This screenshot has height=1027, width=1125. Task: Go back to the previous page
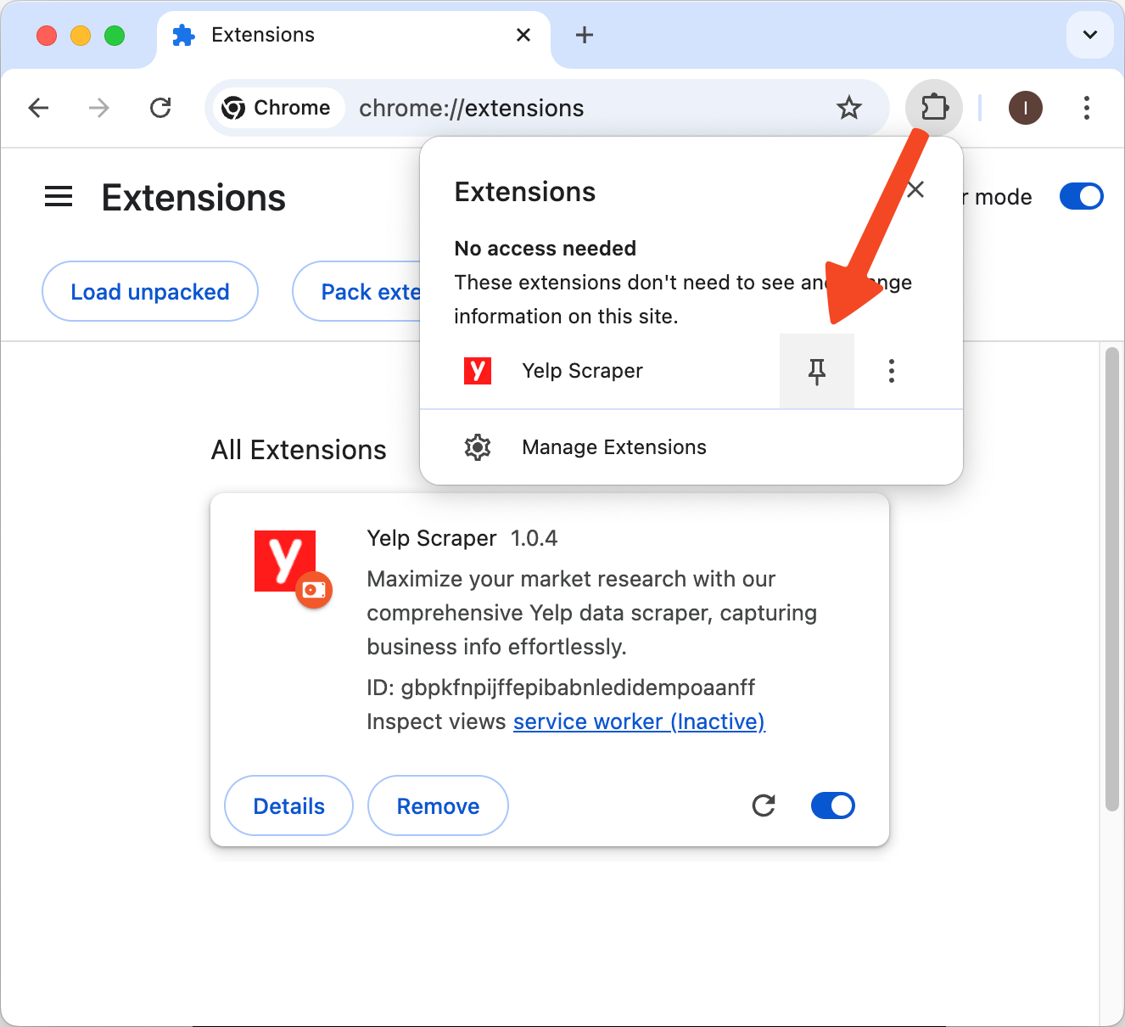[x=38, y=108]
